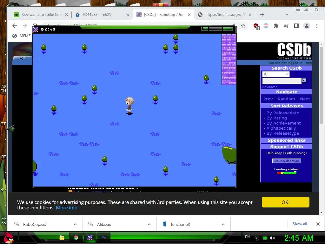Click the 'Prev' navigate link

click(x=268, y=99)
